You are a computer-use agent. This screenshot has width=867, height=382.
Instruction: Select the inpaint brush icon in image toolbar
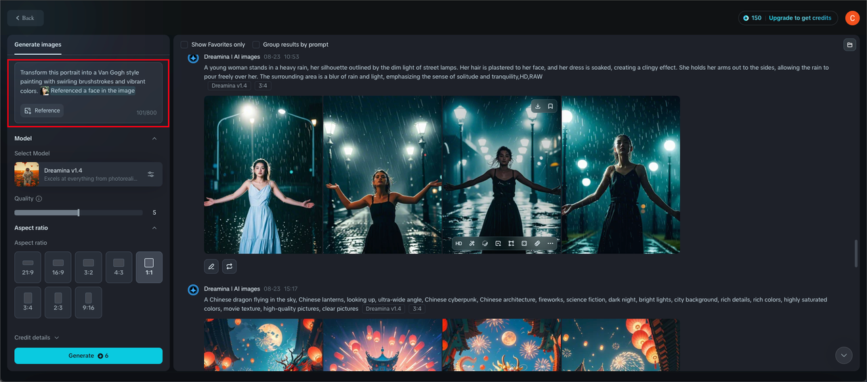(485, 243)
